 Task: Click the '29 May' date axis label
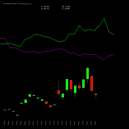pos(9,123)
